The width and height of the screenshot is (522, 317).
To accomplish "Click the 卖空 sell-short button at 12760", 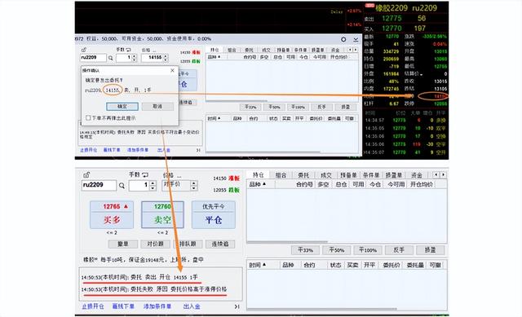I will [162, 214].
